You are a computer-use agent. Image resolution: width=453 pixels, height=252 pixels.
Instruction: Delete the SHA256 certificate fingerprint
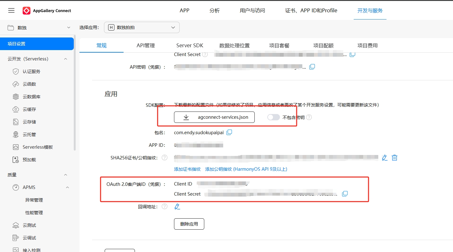(394, 157)
